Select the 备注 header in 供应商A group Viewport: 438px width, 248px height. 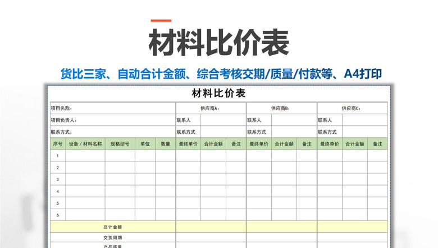click(236, 144)
